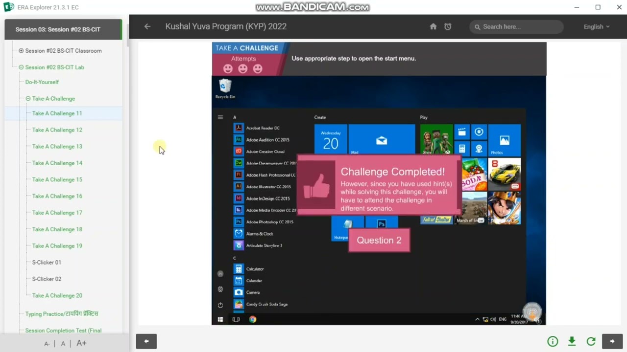
Task: Open the Wednesday 20 calendar tile
Action: click(x=331, y=140)
